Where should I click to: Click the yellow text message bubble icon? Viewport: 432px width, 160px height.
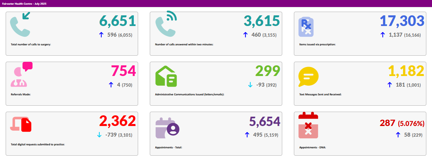click(x=308, y=77)
